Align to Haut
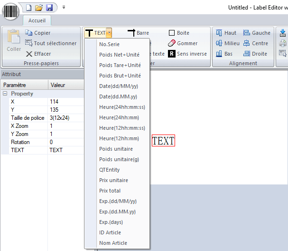The image size is (288, 251). click(226, 33)
